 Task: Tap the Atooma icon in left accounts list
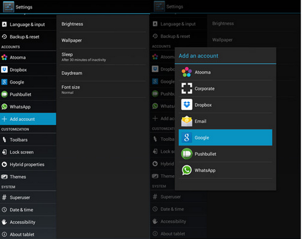4,57
